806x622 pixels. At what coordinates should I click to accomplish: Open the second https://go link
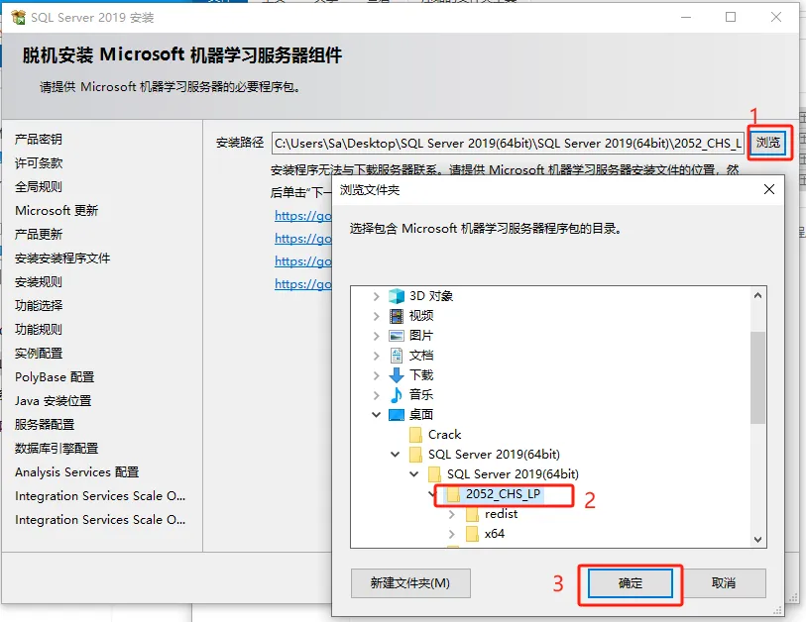(x=302, y=239)
